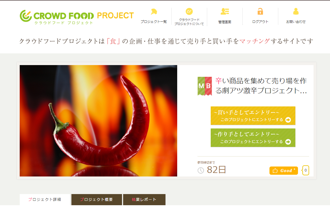Click the MB badge icon beside project title
The image size is (330, 214).
tap(205, 86)
